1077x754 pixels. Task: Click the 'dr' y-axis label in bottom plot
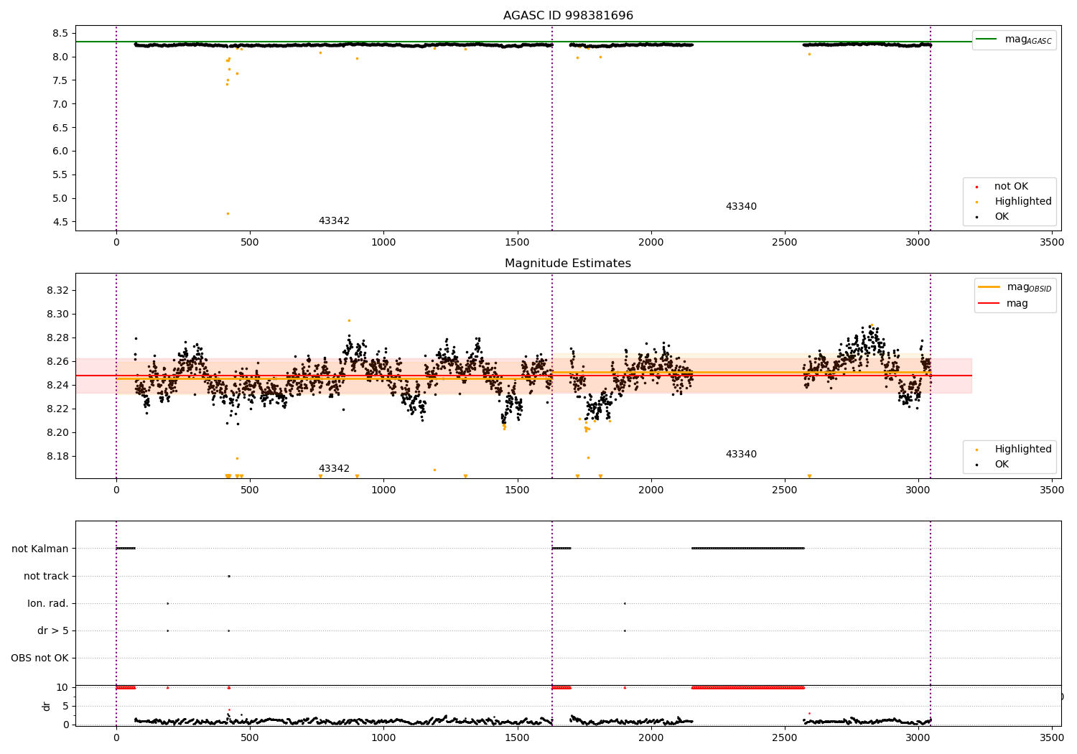47,706
